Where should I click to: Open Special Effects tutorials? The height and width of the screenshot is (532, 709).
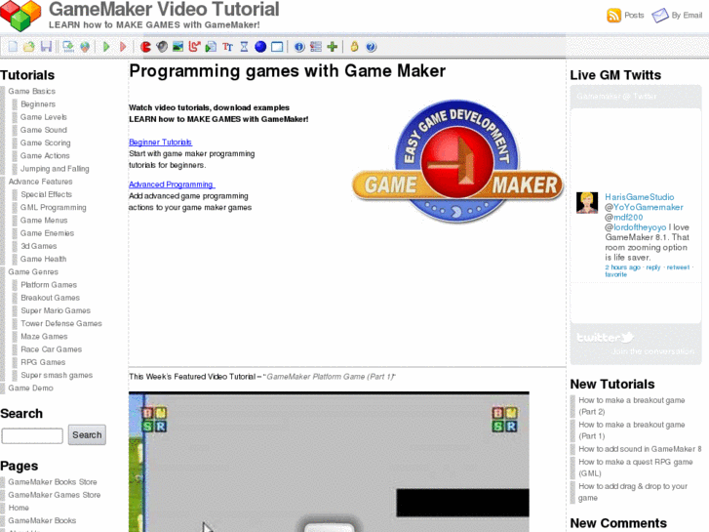(x=46, y=194)
